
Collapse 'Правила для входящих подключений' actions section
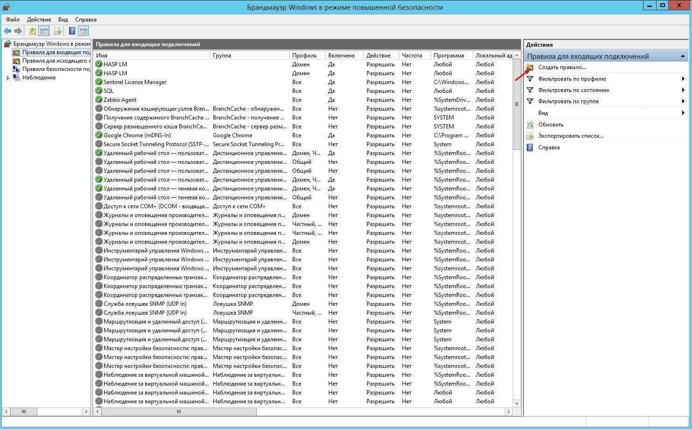click(x=683, y=56)
